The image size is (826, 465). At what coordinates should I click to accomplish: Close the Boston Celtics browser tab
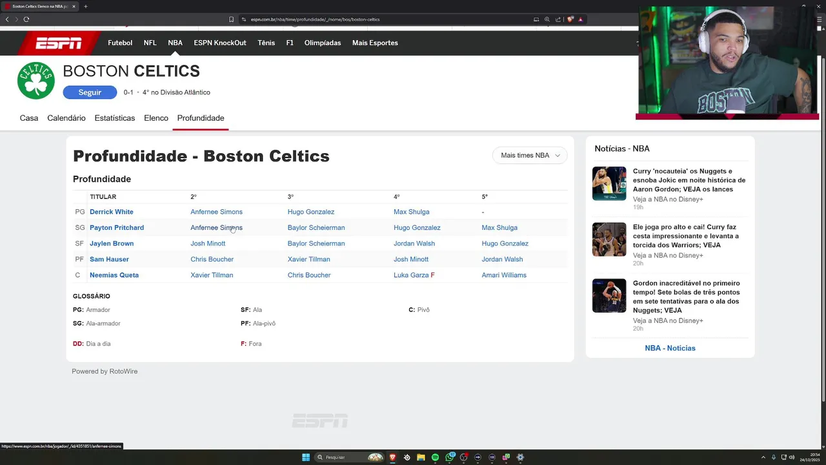point(74,6)
